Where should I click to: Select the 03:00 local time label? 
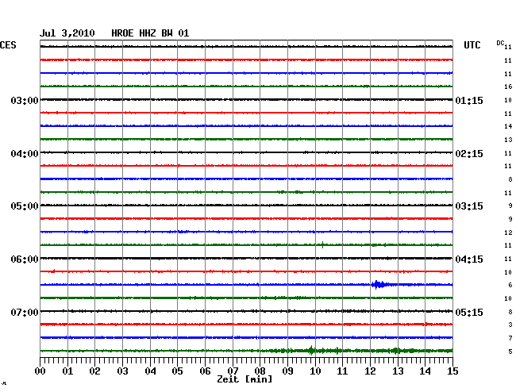(x=25, y=100)
